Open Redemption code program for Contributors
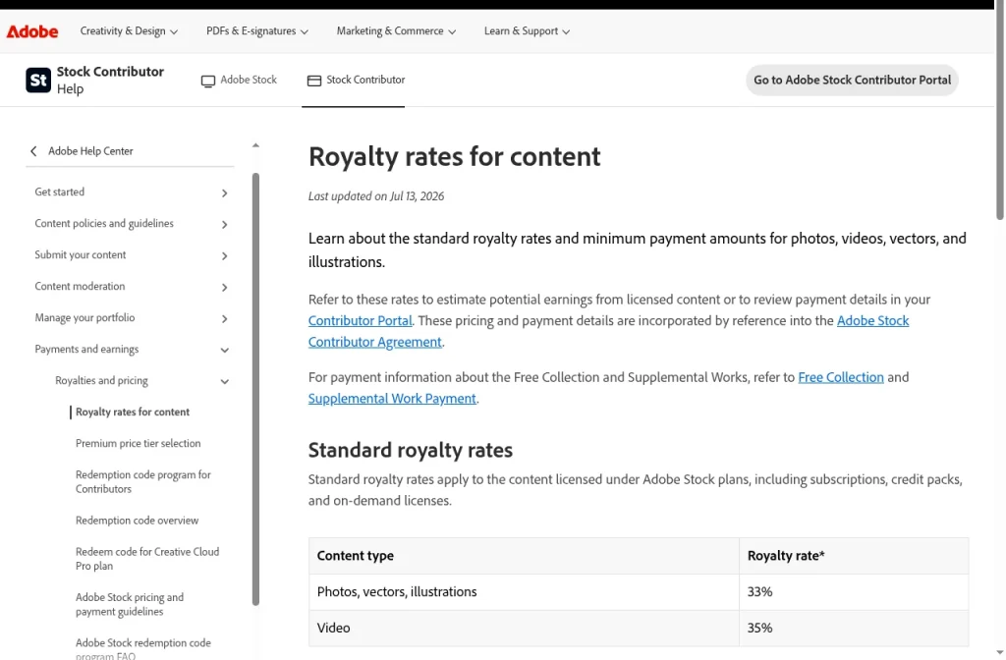 pyautogui.click(x=143, y=481)
